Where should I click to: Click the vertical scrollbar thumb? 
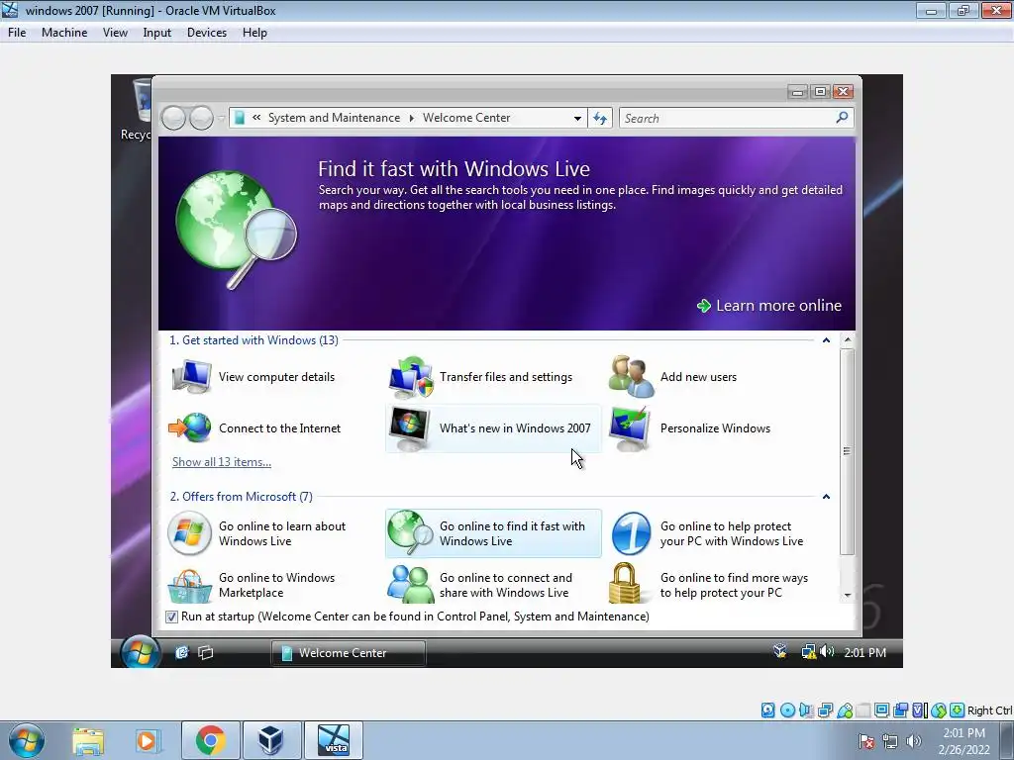[848, 451]
